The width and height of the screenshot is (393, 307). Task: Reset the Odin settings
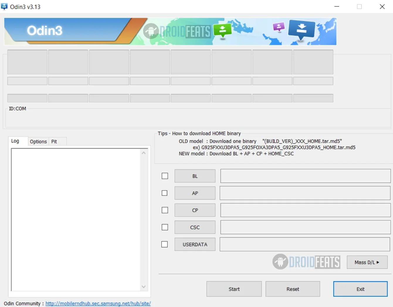293,289
